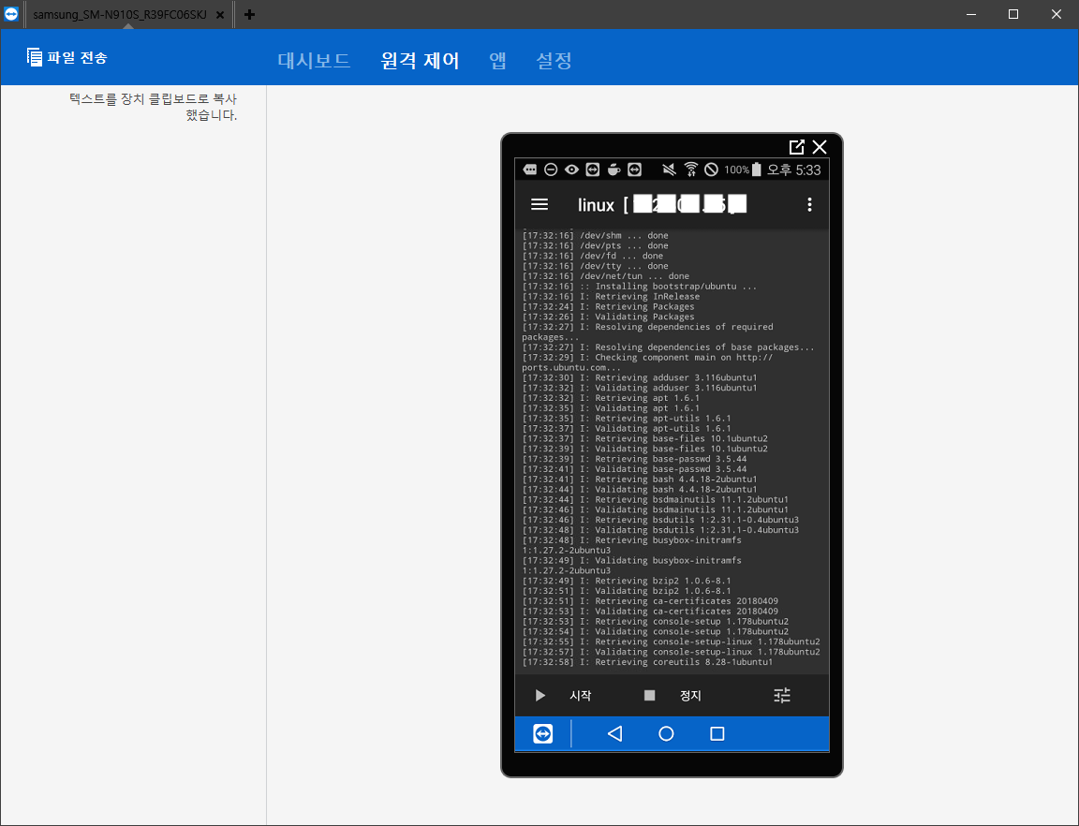Click log line Retrieving coreutils 8.28-1ubuntu1
The height and width of the screenshot is (826, 1079).
[647, 662]
